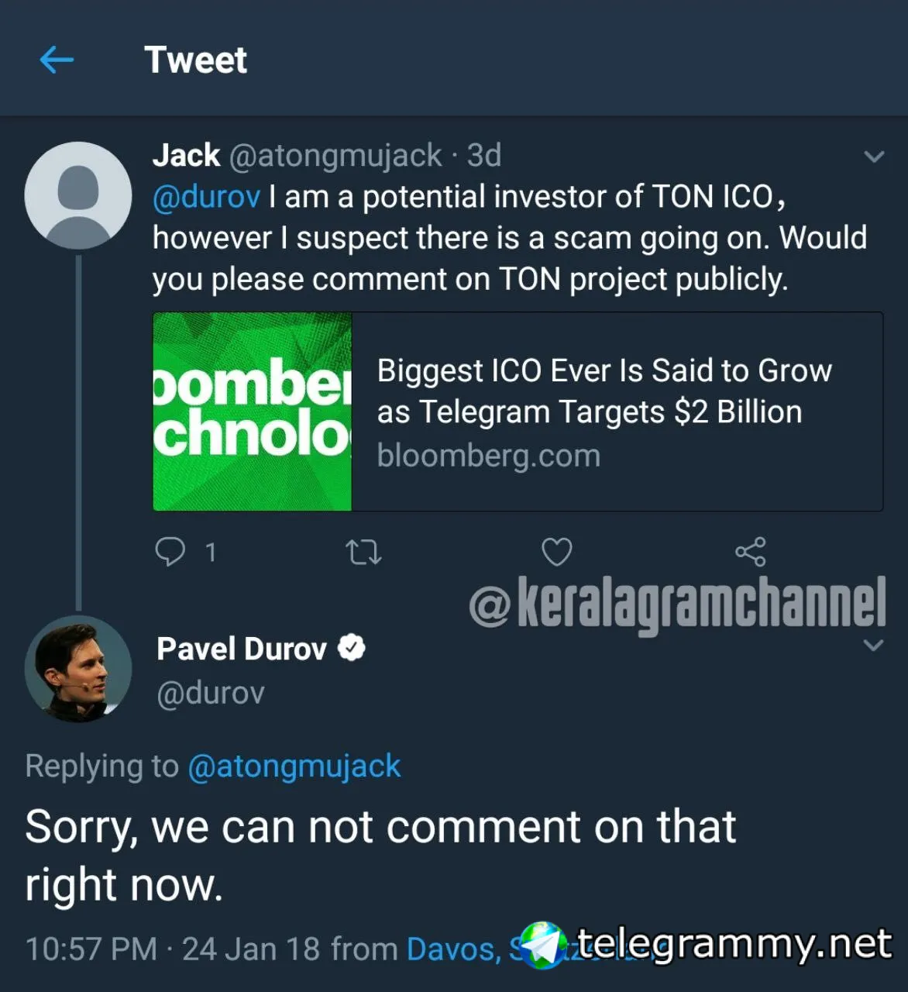This screenshot has height=992, width=908.
Task: Click the @durov handle under Pavel Durov
Action: click(210, 692)
